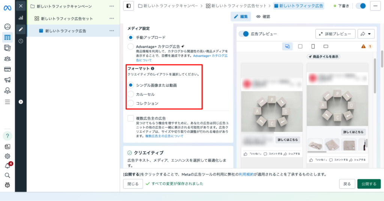Screen dimensions: 384x201
Task: Select シングル画像または動画 format option
Action: [x=130, y=85]
